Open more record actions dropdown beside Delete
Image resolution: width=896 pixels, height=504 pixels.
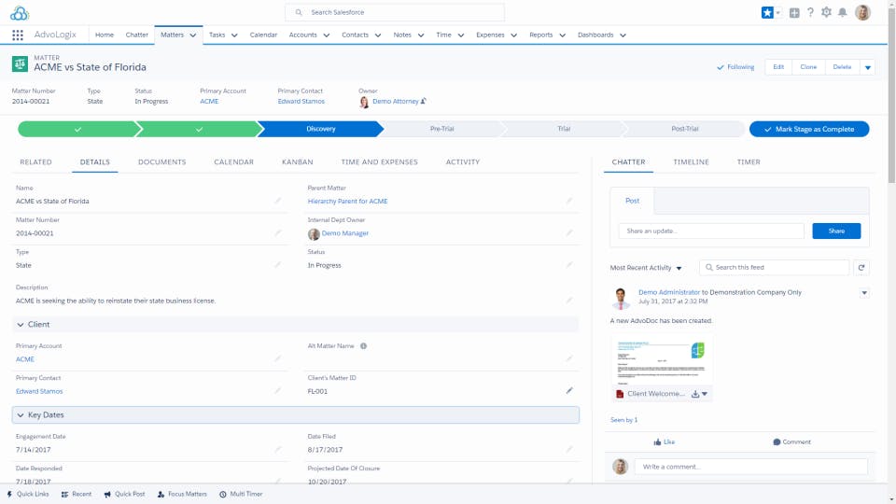tap(867, 67)
